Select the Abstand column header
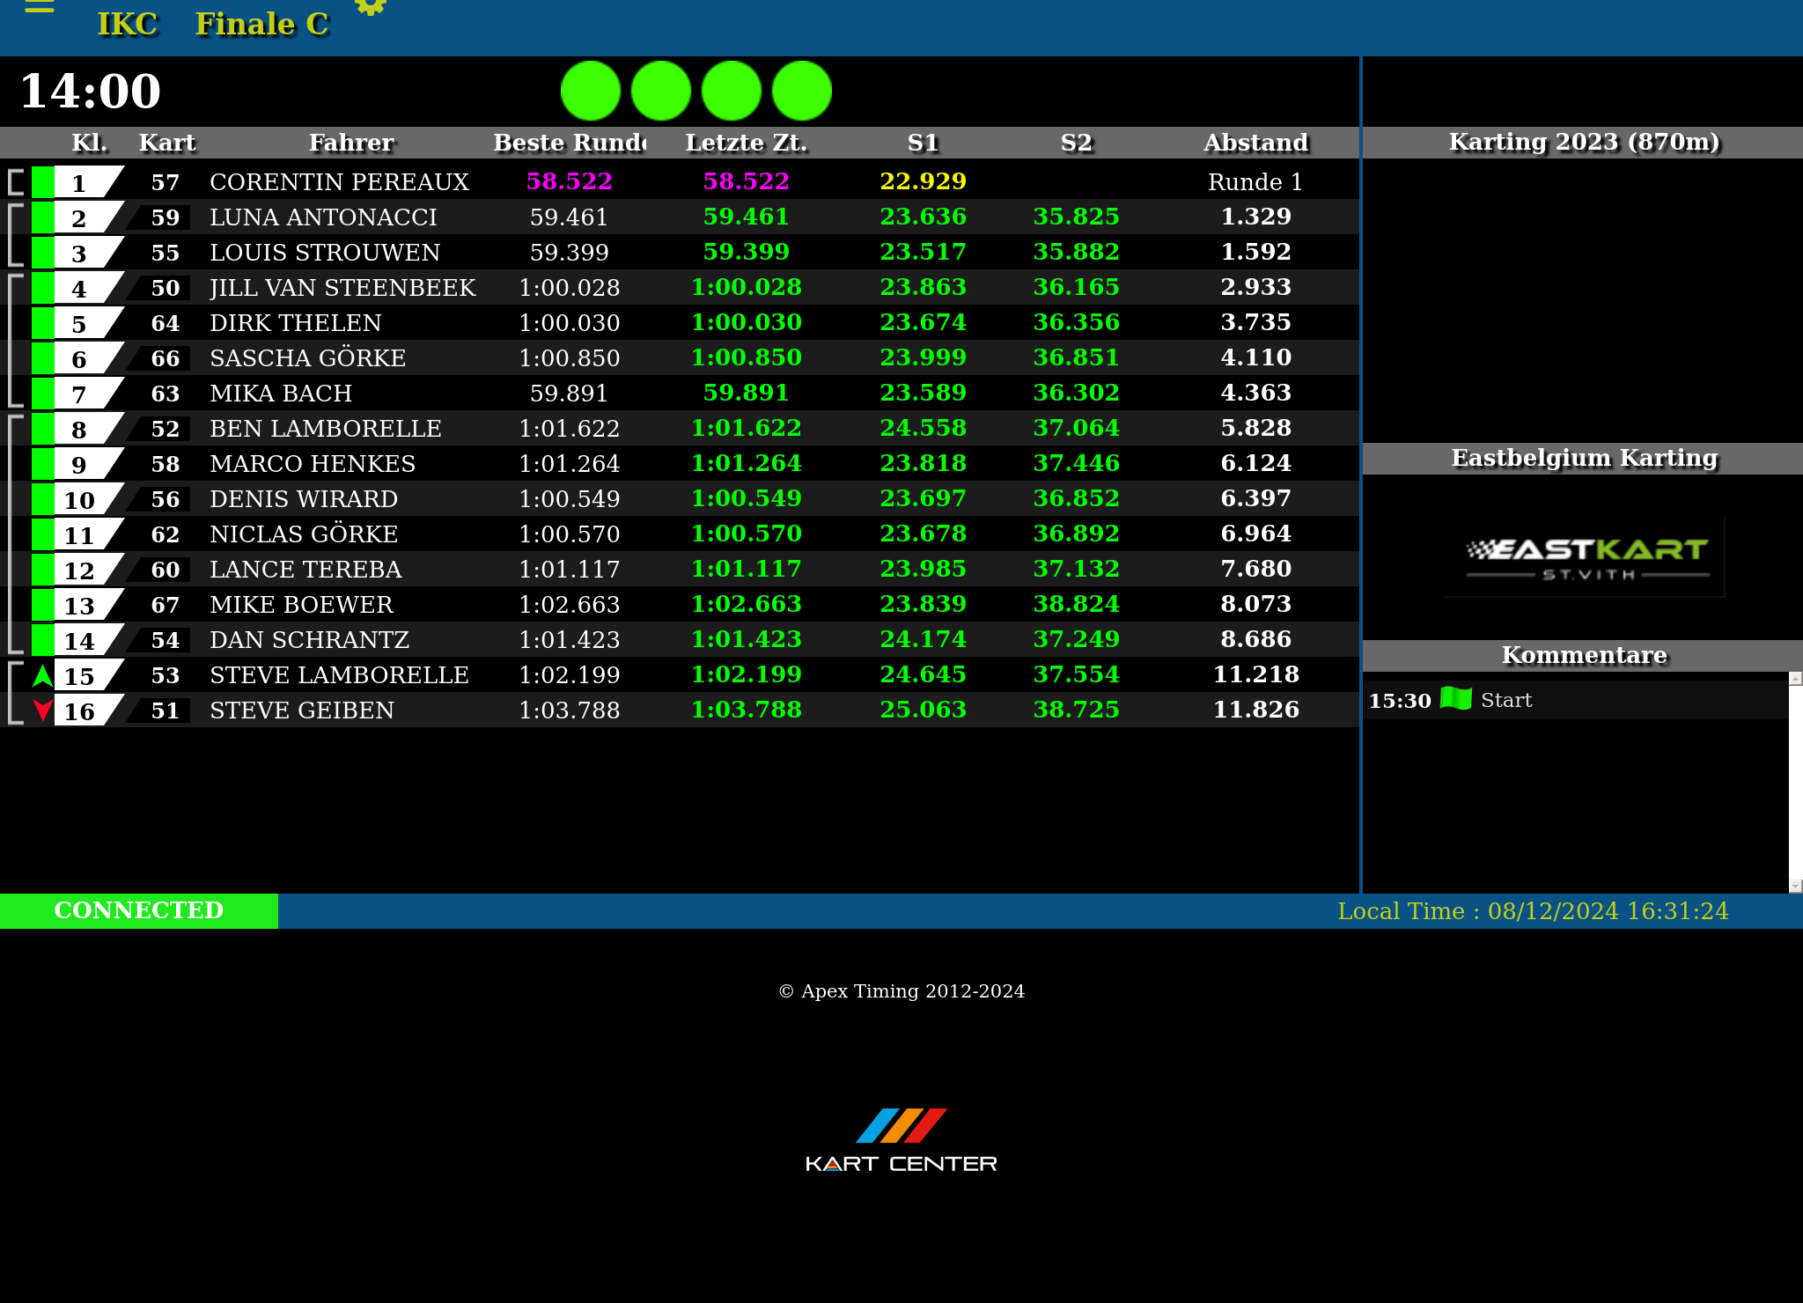Screen dimensions: 1803x1303 pos(1255,143)
